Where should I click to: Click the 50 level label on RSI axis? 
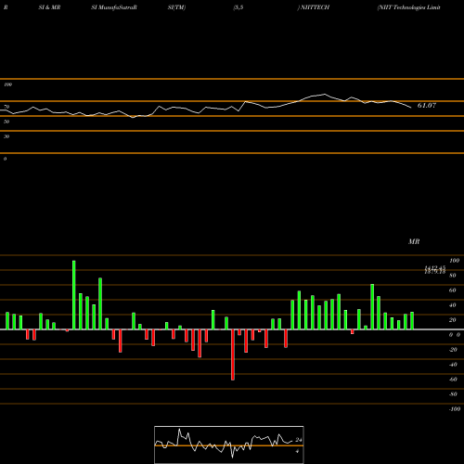coord(6,122)
